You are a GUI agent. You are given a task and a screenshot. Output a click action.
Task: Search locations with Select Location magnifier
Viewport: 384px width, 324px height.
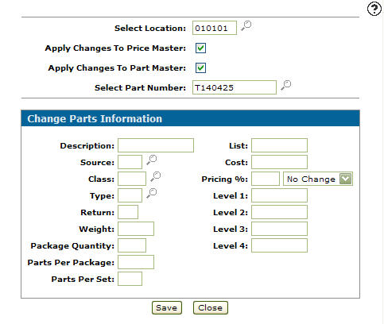246,26
